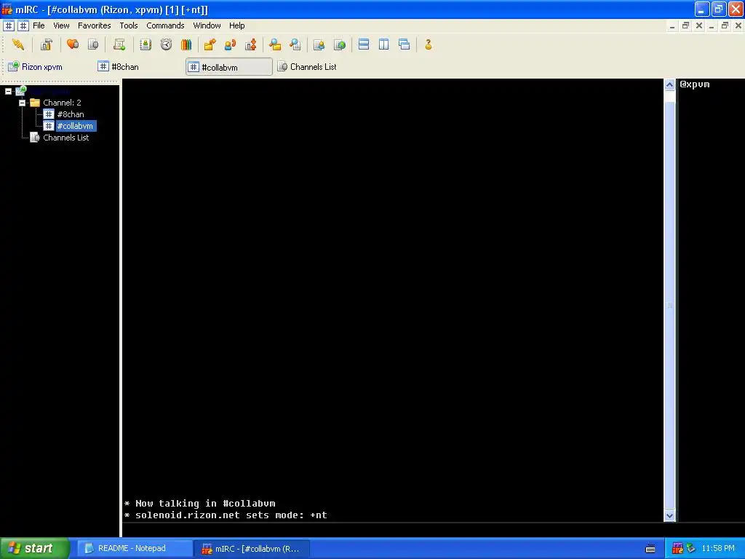Viewport: 745px width, 559px height.
Task: Open the Commands menu
Action: tap(165, 25)
